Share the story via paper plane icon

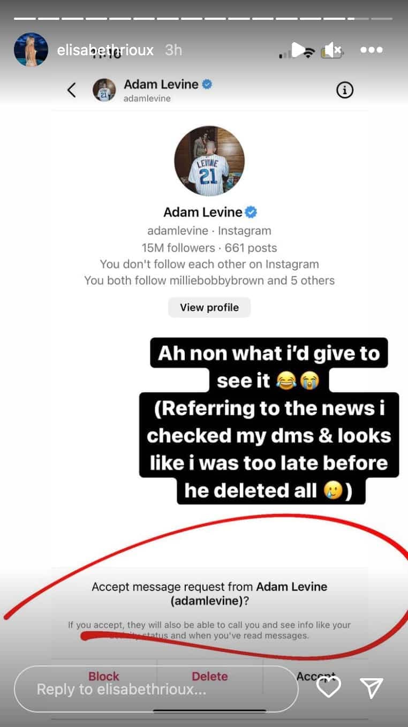[x=371, y=687]
